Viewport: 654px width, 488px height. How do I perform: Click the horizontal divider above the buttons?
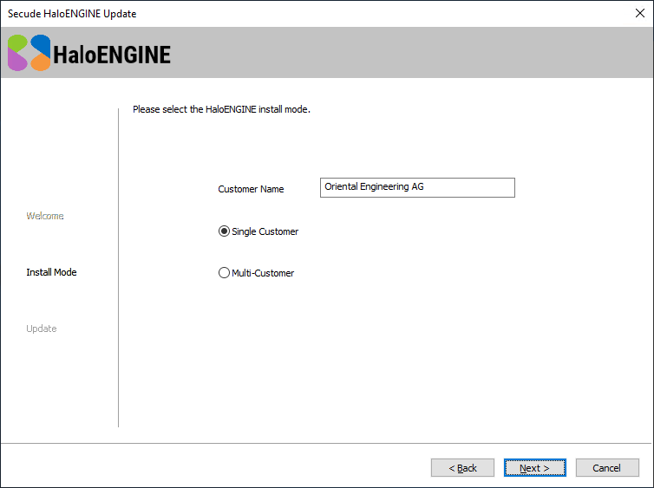click(x=327, y=444)
